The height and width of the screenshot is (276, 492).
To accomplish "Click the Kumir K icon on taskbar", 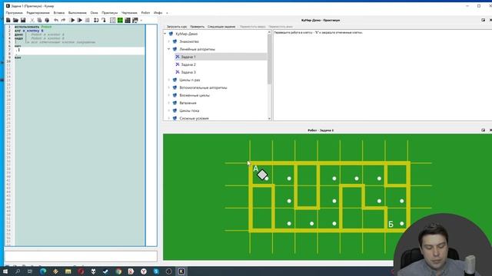I will pos(181,271).
